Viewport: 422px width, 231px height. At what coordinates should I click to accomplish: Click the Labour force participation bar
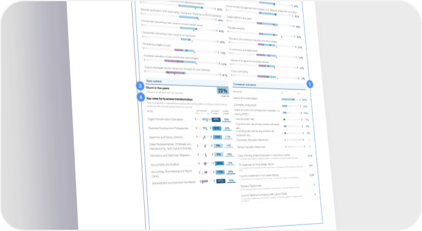[291, 100]
